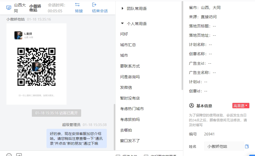255x156 pixels.
Task: Click the image upload icon below chat
Action: tap(19, 154)
